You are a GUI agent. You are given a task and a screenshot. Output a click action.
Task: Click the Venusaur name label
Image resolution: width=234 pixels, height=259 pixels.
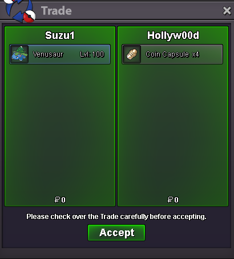click(48, 54)
